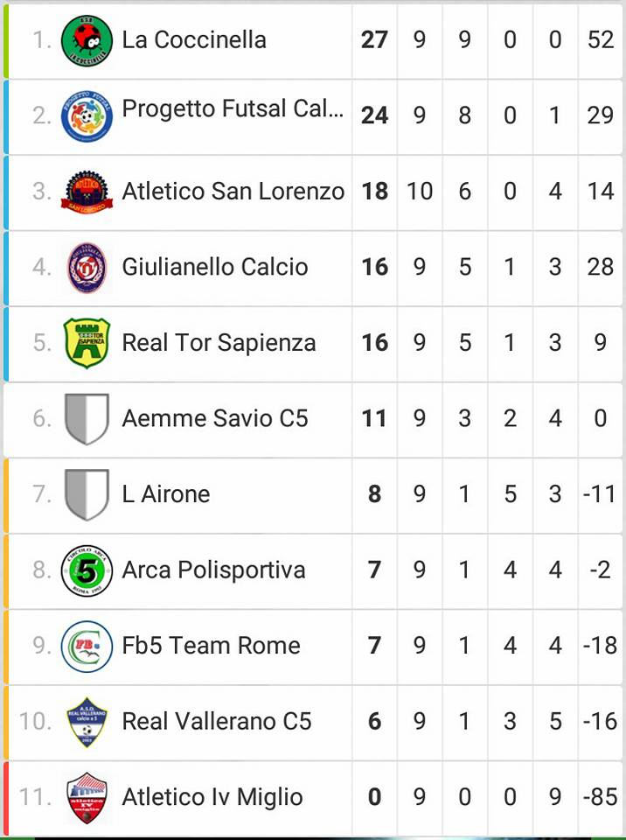Image resolution: width=626 pixels, height=840 pixels.
Task: Select Real Tor Sapienza team name
Action: pyautogui.click(x=219, y=343)
